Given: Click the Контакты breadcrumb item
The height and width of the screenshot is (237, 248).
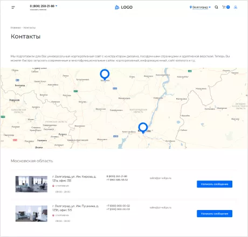Looking at the screenshot, I should 30,27.
